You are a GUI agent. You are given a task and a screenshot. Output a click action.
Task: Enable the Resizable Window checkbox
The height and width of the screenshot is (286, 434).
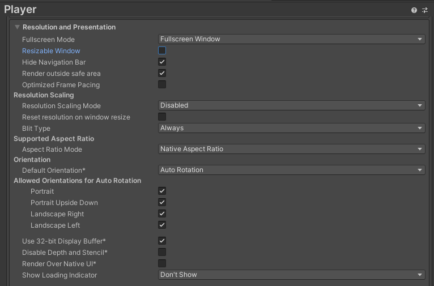[x=162, y=50]
